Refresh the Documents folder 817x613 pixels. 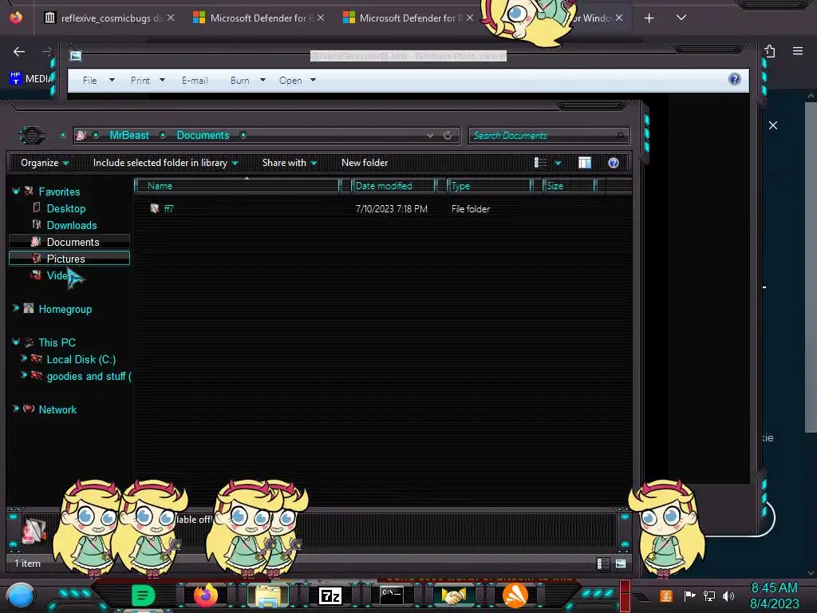point(448,136)
